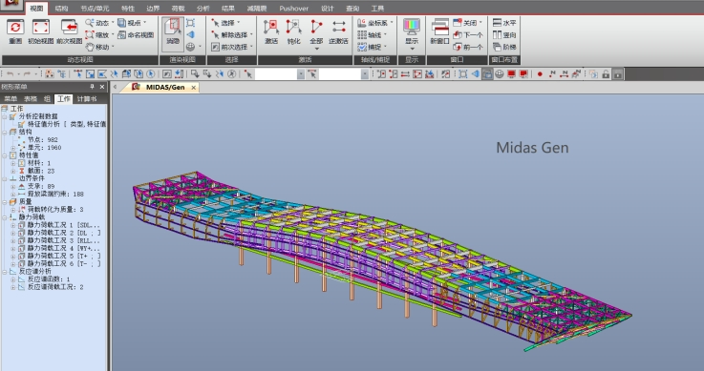Open the 选择 select dropdown
This screenshot has width=704, height=371.
tap(239, 22)
